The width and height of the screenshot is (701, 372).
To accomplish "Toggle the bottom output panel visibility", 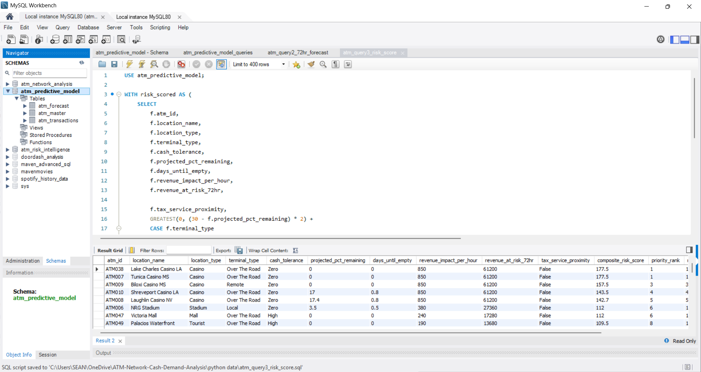I will (x=685, y=39).
